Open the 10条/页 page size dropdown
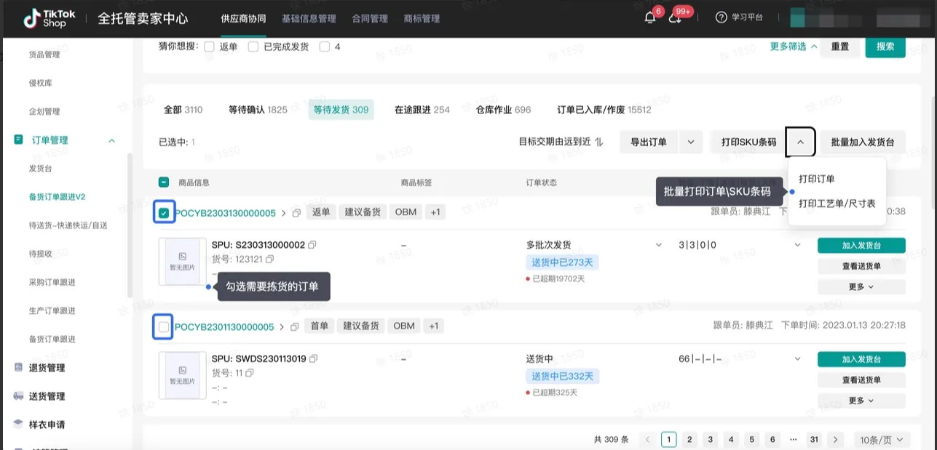The width and height of the screenshot is (937, 450). point(882,439)
